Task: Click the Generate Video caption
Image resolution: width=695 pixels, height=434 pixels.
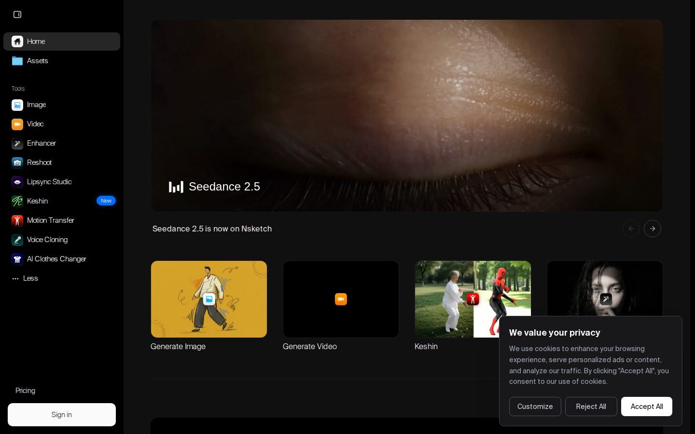Action: [310, 346]
